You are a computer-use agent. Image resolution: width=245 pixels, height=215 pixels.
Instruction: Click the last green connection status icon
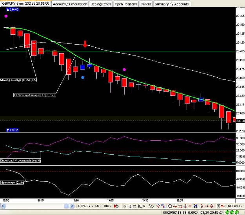point(237,212)
